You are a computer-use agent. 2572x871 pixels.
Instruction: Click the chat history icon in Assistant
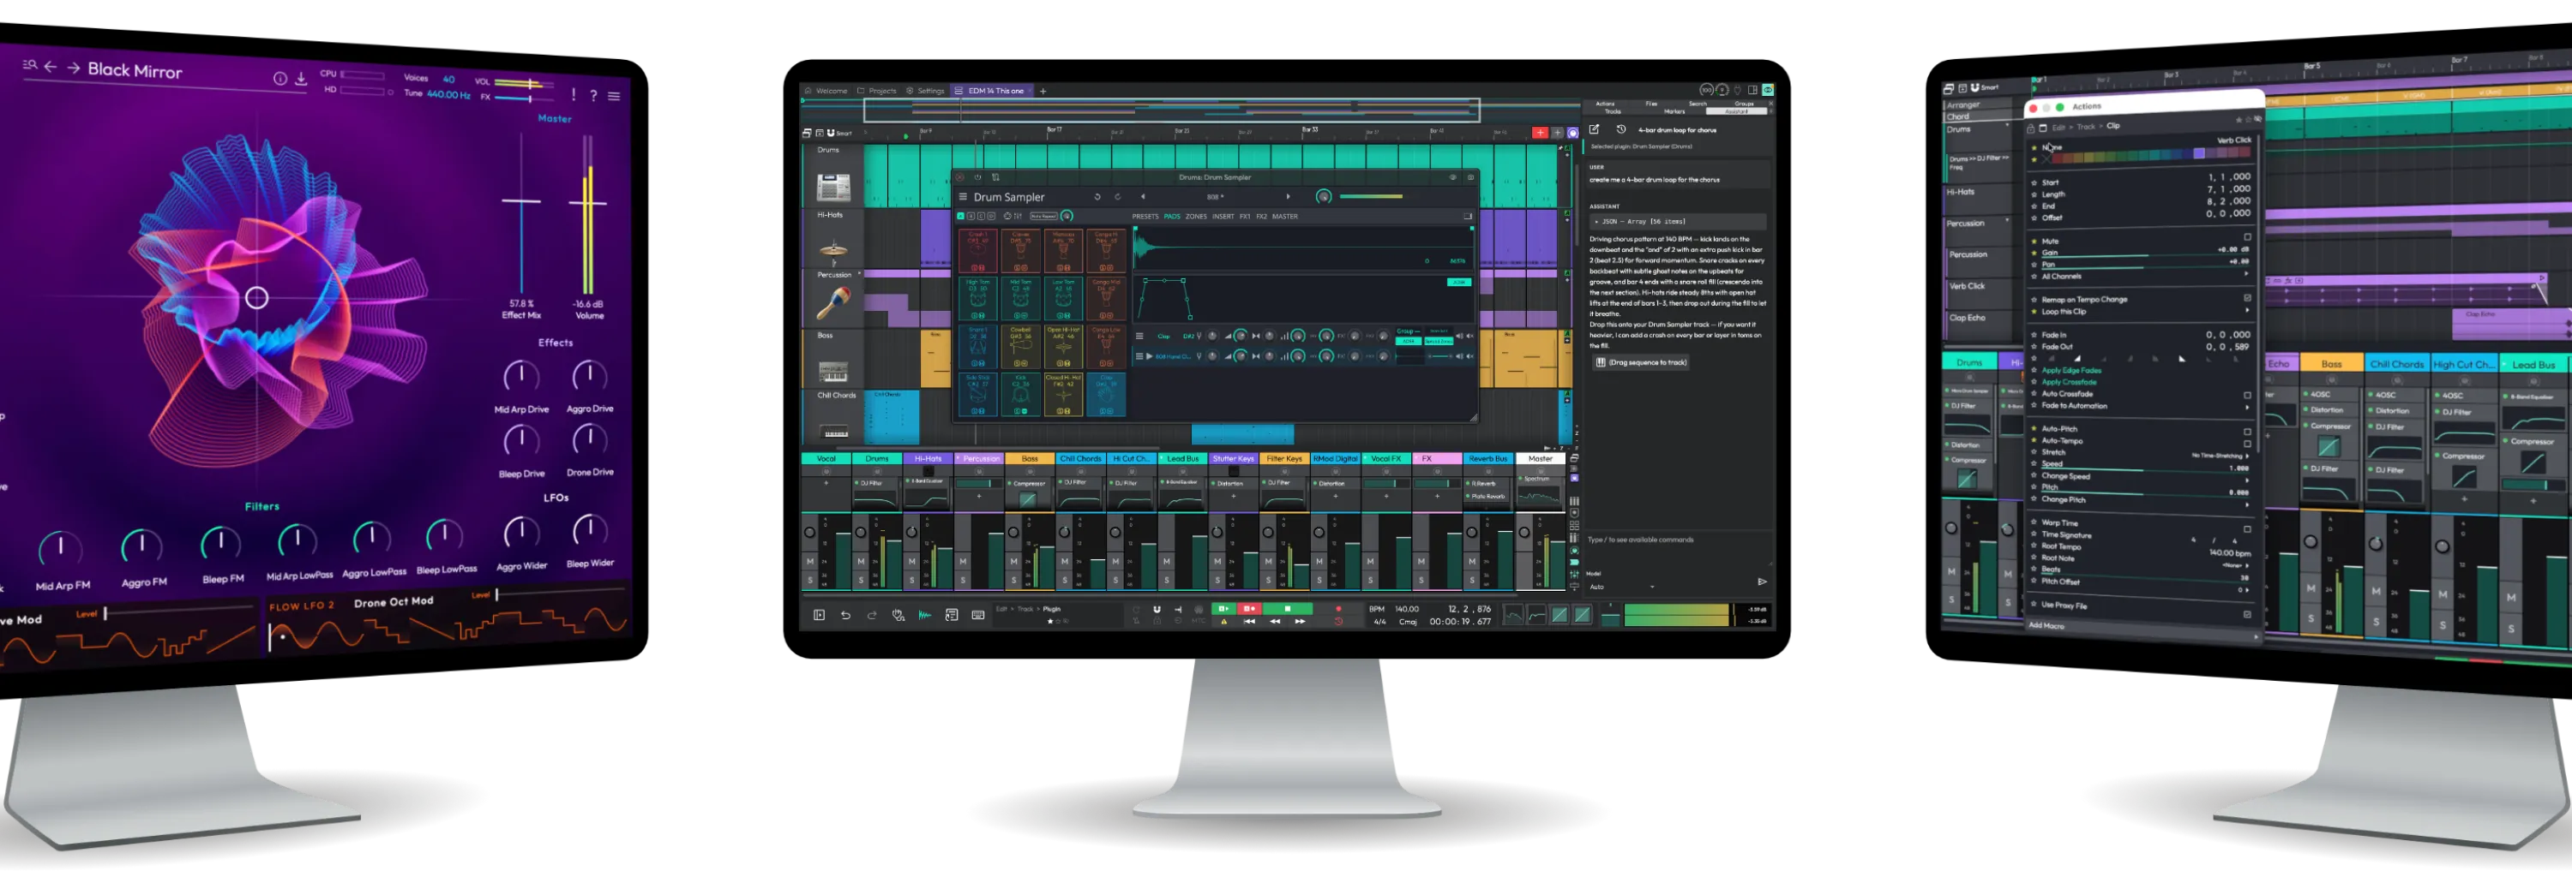[1620, 129]
